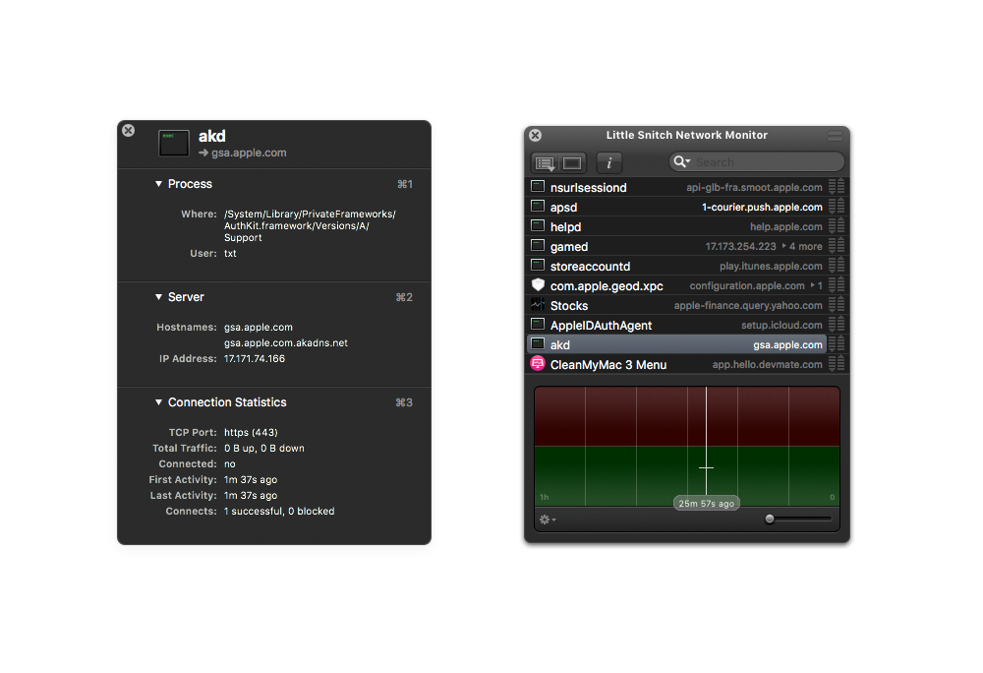Select the storeaccountd process icon
Screen dimensions: 983x673
click(538, 265)
